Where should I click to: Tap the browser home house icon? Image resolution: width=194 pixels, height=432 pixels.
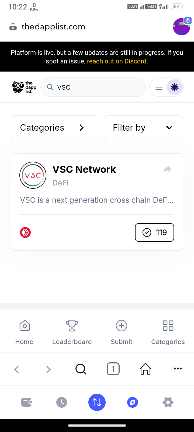(145, 369)
